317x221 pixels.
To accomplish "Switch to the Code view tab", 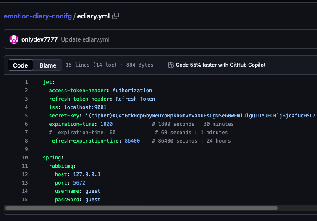I will (21, 65).
